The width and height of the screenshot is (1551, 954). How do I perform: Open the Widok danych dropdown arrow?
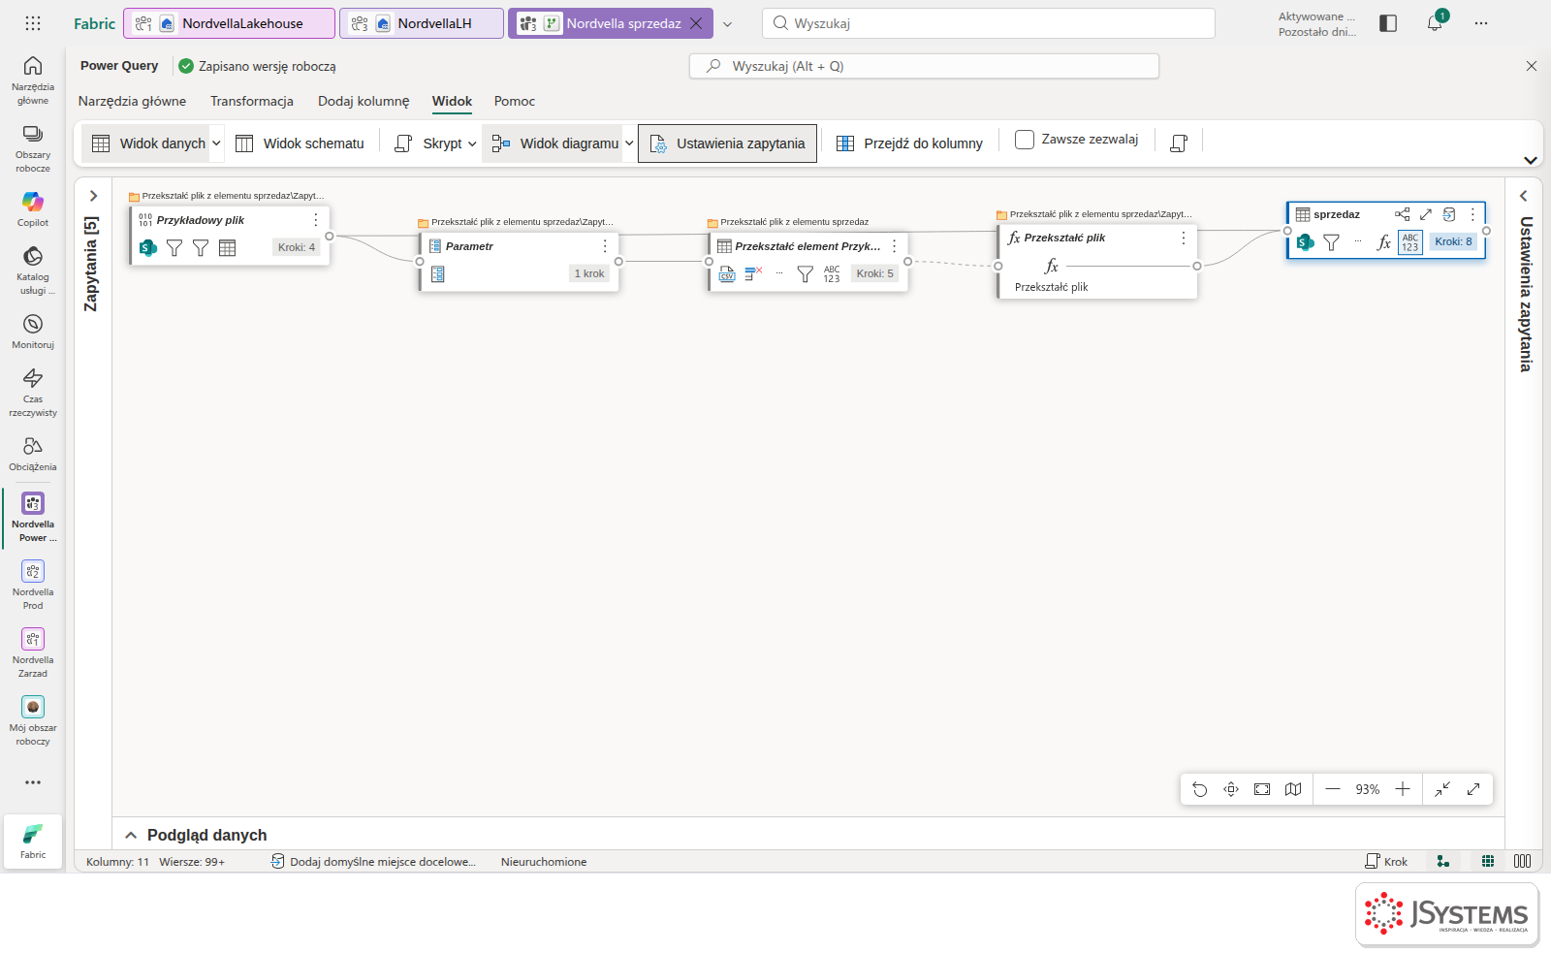216,143
